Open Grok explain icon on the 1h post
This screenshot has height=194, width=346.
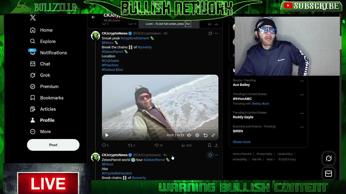(210, 155)
